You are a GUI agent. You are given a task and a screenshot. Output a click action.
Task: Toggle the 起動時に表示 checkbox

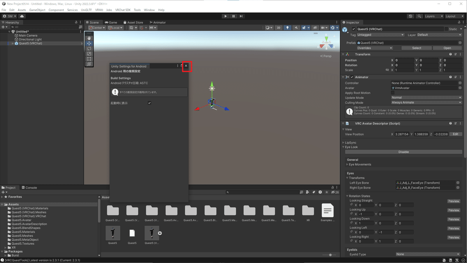click(149, 103)
